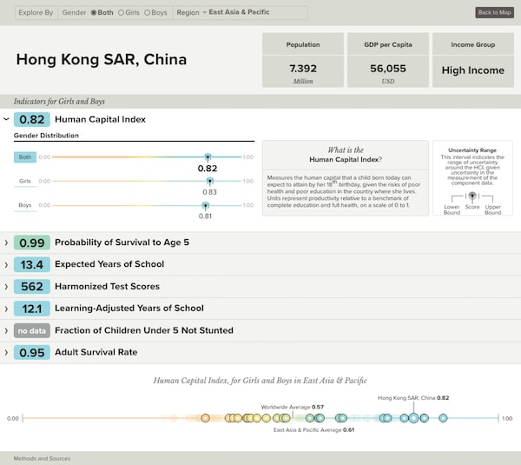Viewport: 521px width, 465px height.
Task: Click the Indicators for Girls and Boys header
Action: pyautogui.click(x=59, y=102)
